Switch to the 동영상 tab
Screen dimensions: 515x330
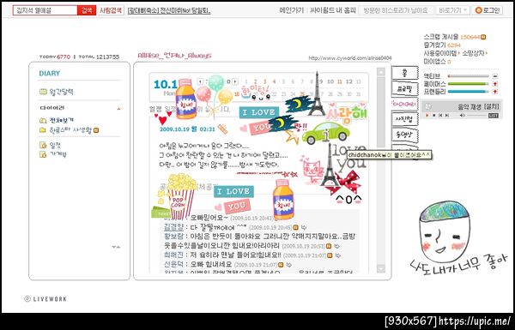tap(404, 135)
